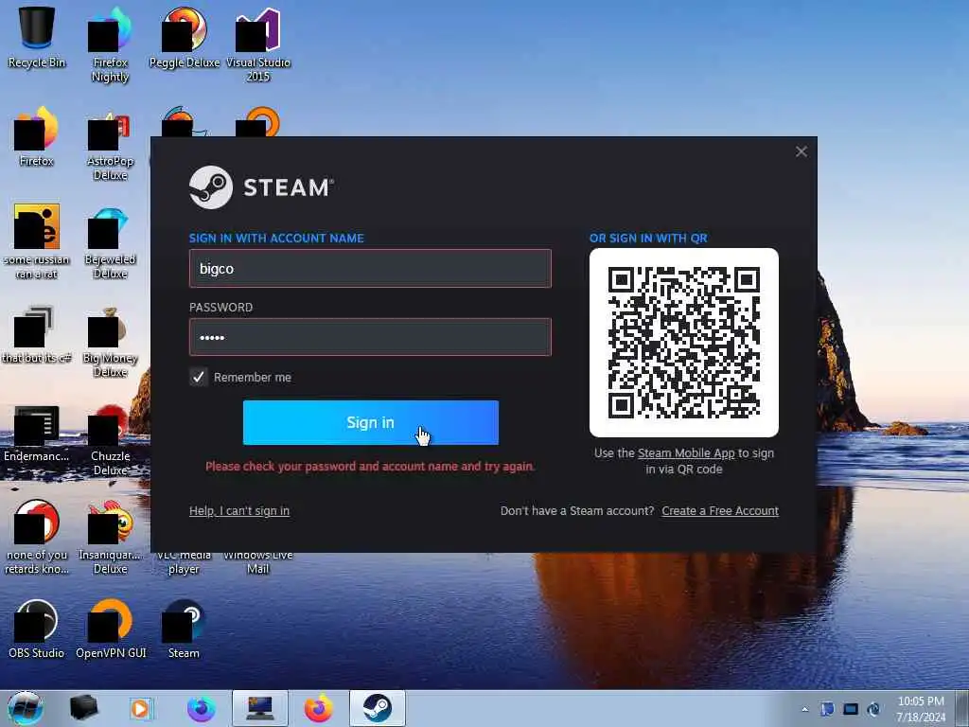
Task: Click the round tray icon beside clock
Action: [x=873, y=709]
